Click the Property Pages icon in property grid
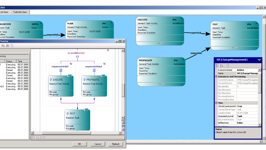Screen dimensions: 266x150 227,65
